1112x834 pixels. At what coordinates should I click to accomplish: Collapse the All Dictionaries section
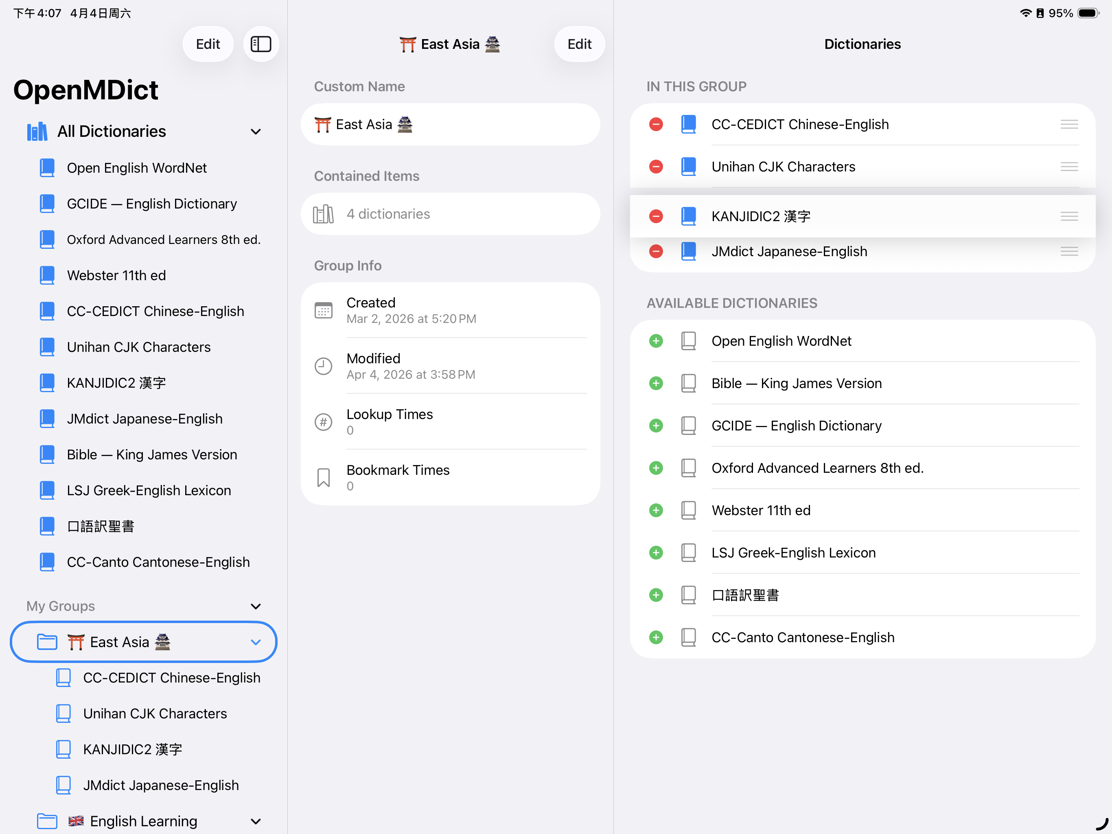pos(255,132)
